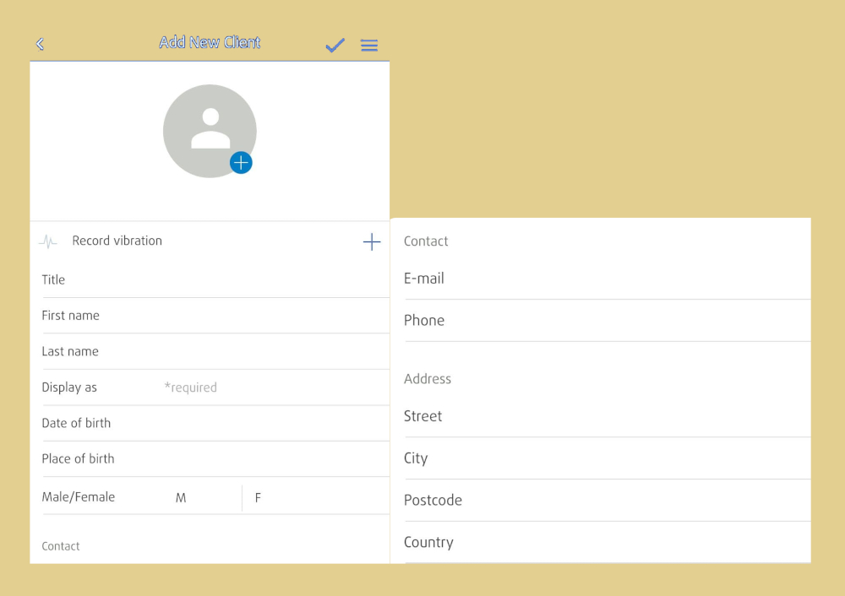Select F for female gender
The height and width of the screenshot is (596, 845).
click(x=258, y=498)
